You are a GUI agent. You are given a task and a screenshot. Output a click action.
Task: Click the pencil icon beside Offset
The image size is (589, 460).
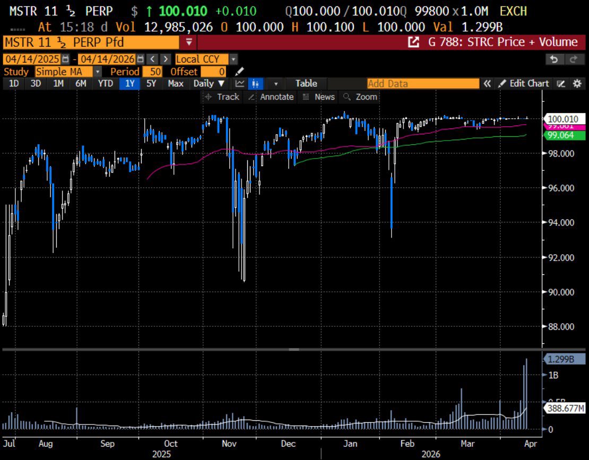click(x=239, y=71)
